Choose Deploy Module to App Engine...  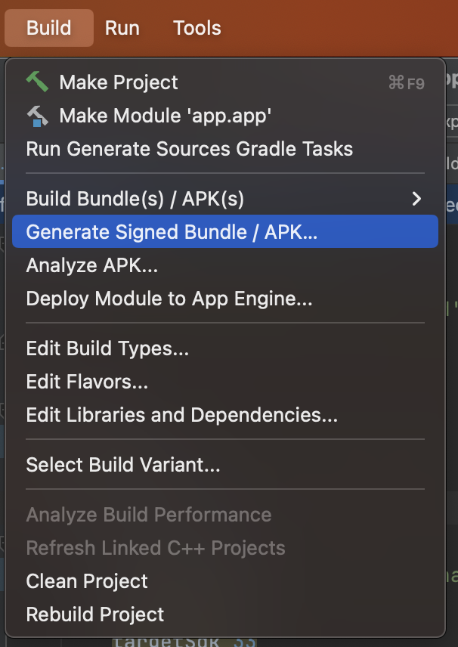pyautogui.click(x=169, y=299)
